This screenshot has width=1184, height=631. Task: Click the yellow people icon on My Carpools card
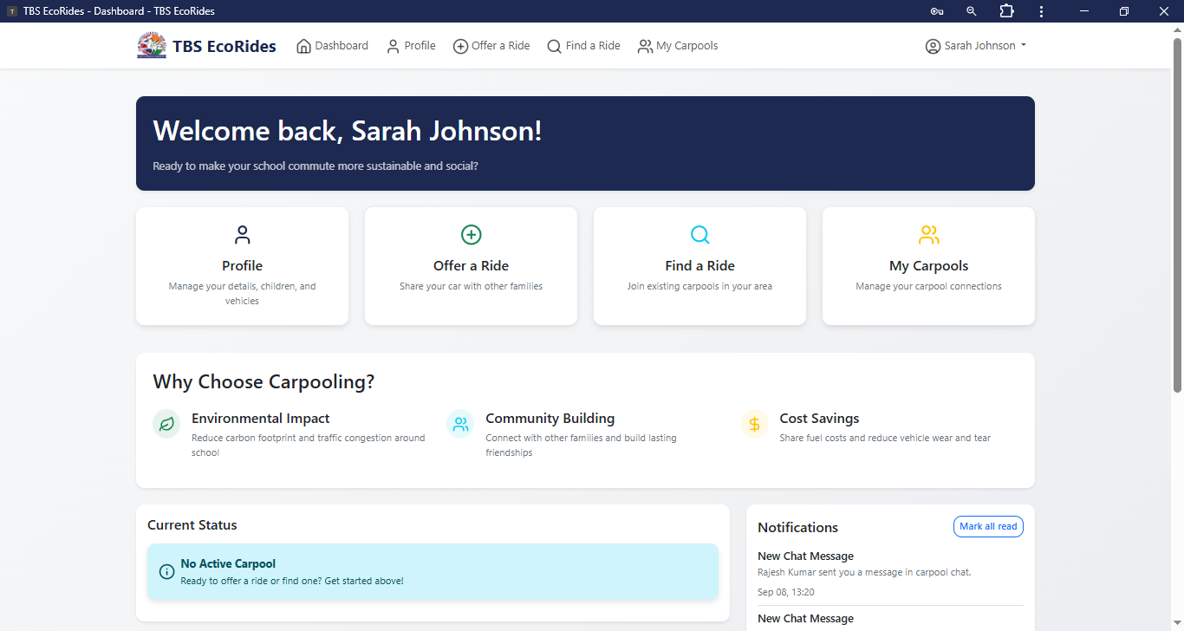point(928,235)
